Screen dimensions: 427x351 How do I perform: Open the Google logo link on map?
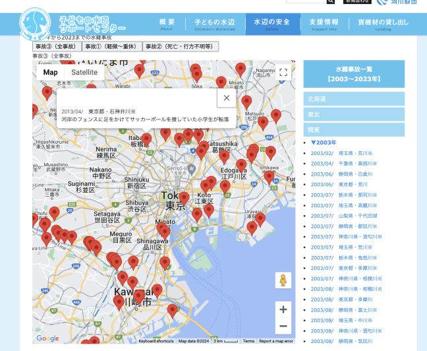point(47,338)
